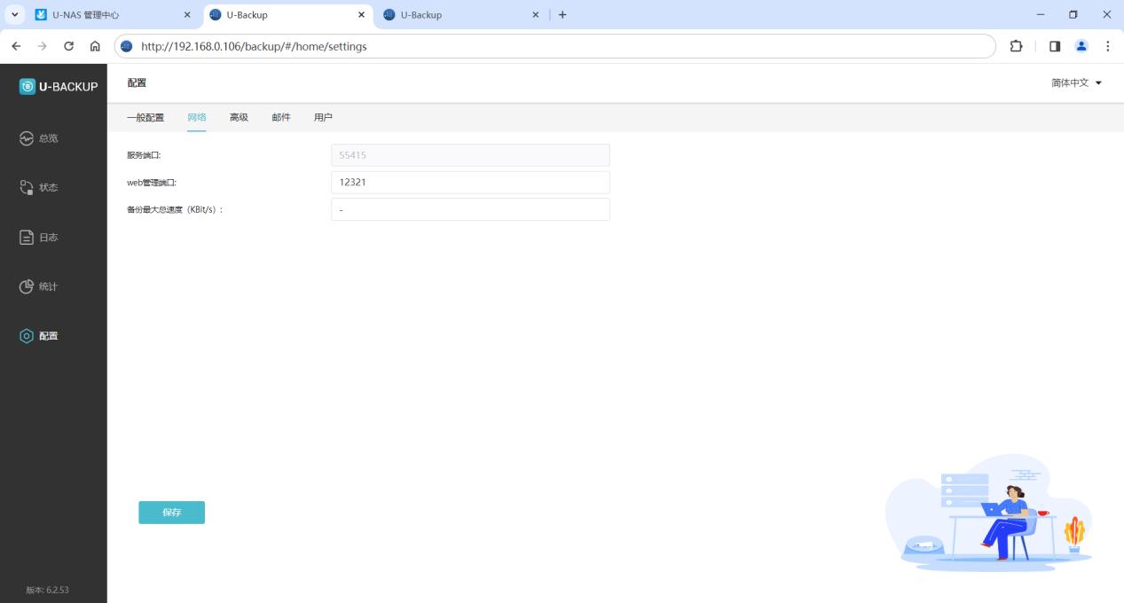Click the 配置 settings sidebar icon
Screen dimensions: 1124x603
27,336
